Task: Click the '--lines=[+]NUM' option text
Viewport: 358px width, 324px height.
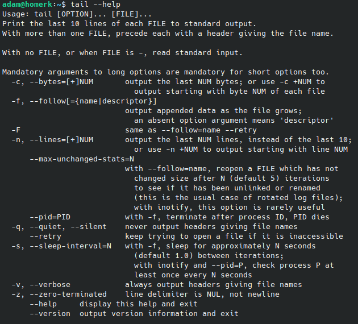Action: (x=61, y=139)
